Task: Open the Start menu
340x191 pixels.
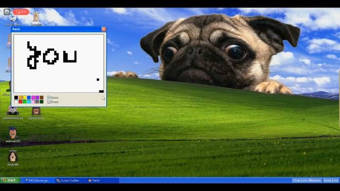Action: click(10, 180)
